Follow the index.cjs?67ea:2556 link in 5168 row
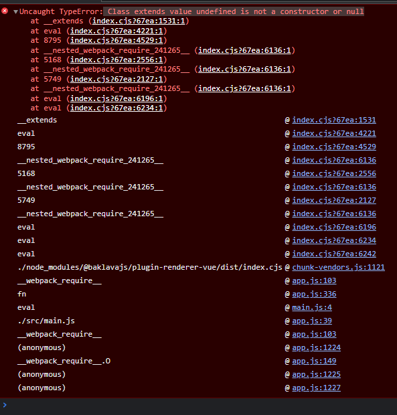Image resolution: width=397 pixels, height=415 pixels. coord(334,173)
